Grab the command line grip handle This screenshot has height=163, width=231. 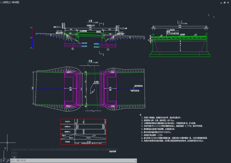pyautogui.click(x=1, y=161)
